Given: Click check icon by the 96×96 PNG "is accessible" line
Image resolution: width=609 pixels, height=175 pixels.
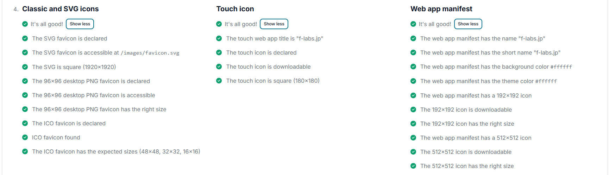Looking at the screenshot, I should pyautogui.click(x=25, y=95).
